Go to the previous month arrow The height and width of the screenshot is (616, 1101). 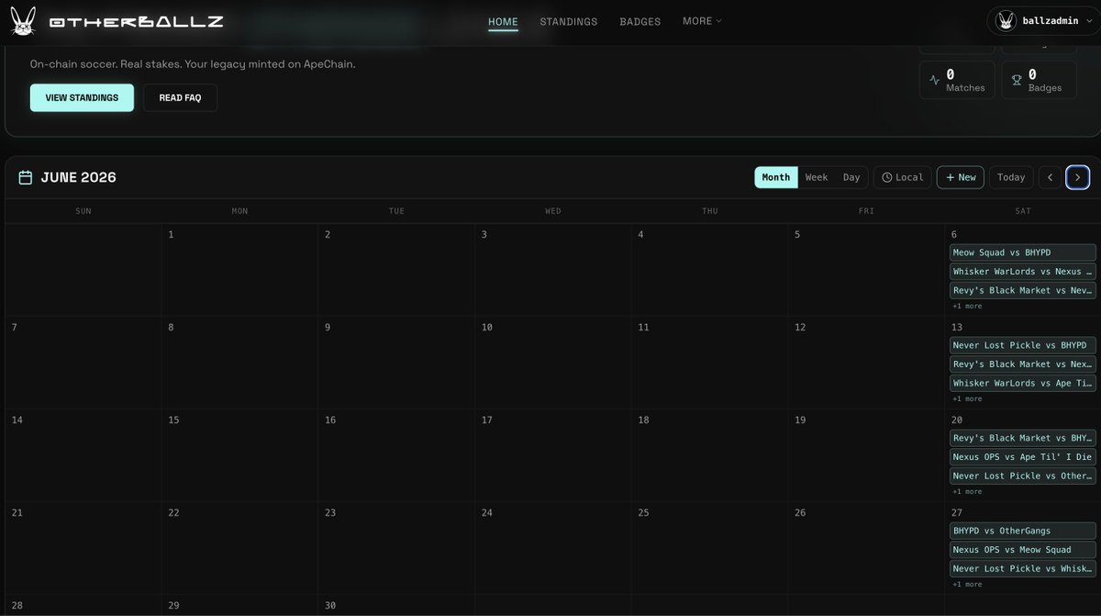tap(1050, 177)
